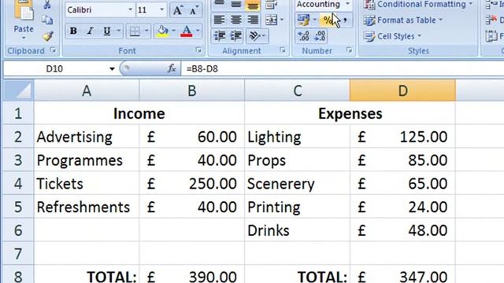Click Increase Indent icon
Screen dimensions: 504x283
point(236,35)
